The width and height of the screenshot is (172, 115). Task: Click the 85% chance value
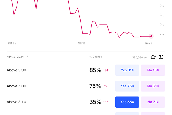(95, 70)
